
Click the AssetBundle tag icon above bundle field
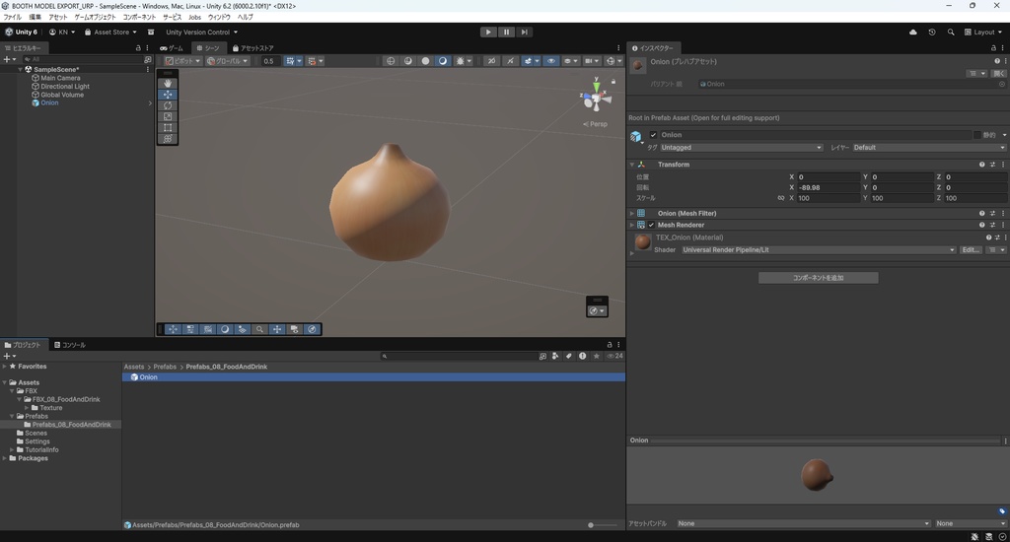click(1002, 511)
